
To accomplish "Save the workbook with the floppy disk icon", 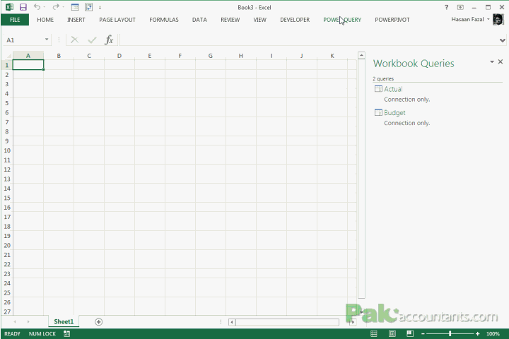I will click(23, 7).
